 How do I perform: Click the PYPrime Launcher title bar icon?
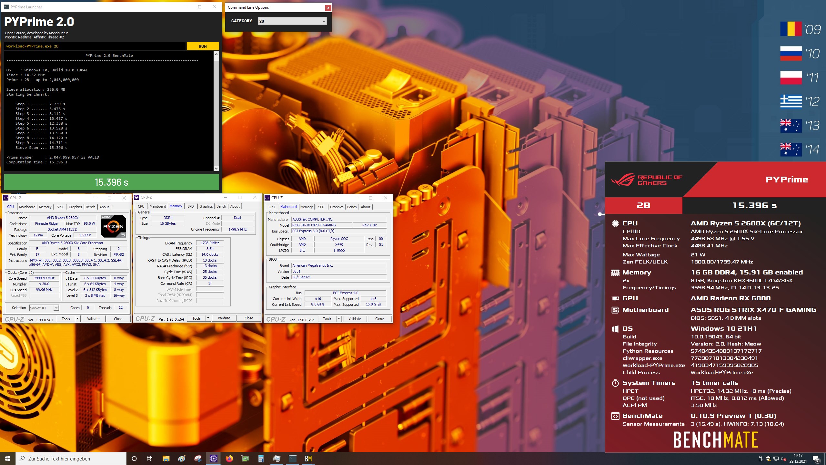coord(6,7)
